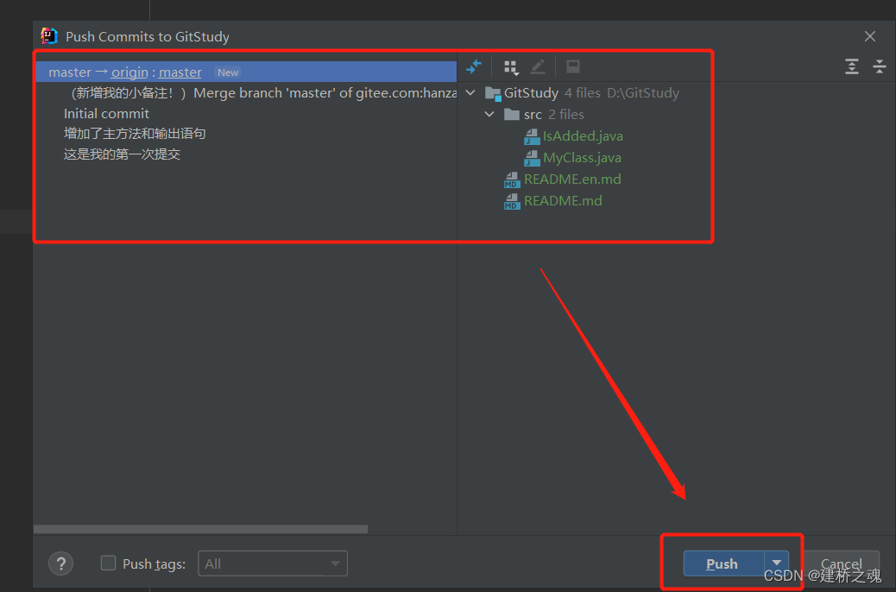Click the Collapse All icon
Screen dimensions: 896x592
879,66
